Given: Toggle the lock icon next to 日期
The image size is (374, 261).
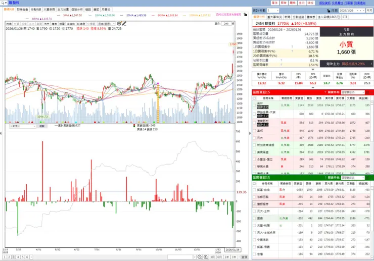Looking at the screenshot, I should point(329,11).
